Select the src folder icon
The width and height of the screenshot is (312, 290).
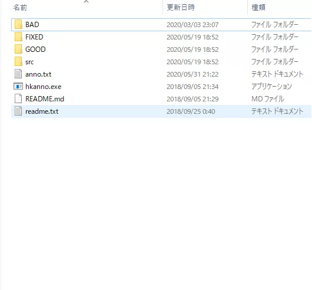pos(18,62)
